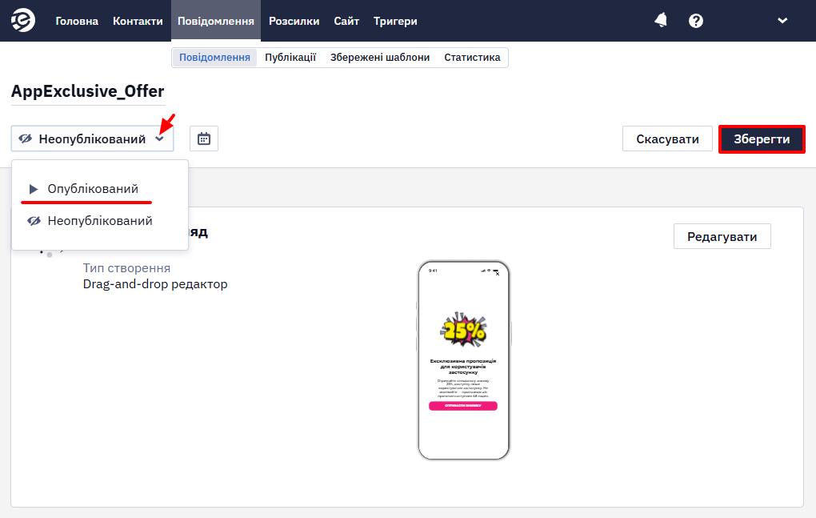The image size is (816, 518).
Task: Click the eSputnik logo icon
Action: [23, 20]
